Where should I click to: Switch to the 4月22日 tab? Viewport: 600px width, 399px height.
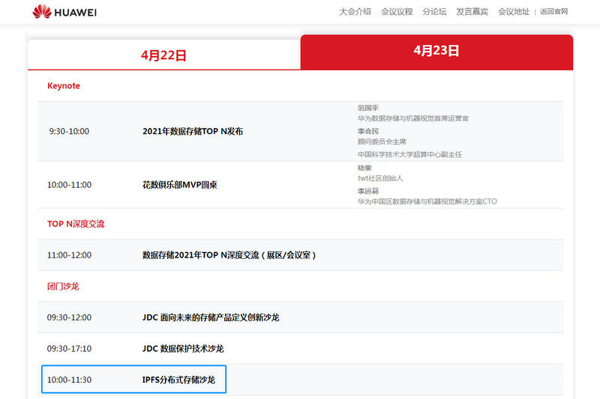coord(163,55)
